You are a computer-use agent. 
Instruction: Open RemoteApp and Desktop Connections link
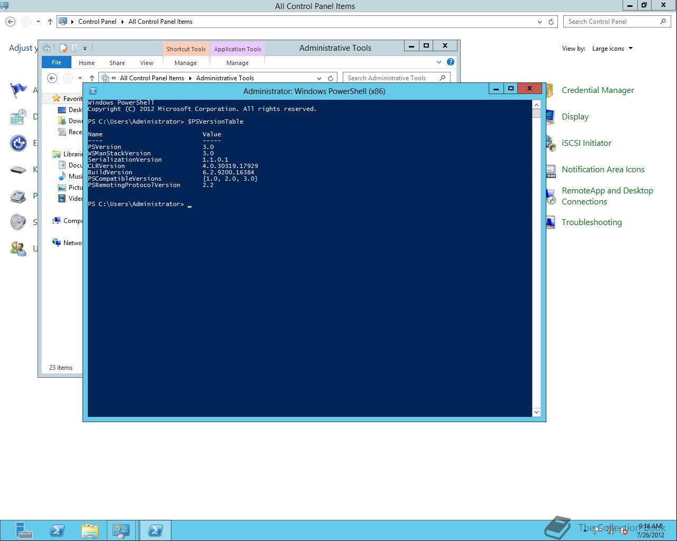click(607, 196)
